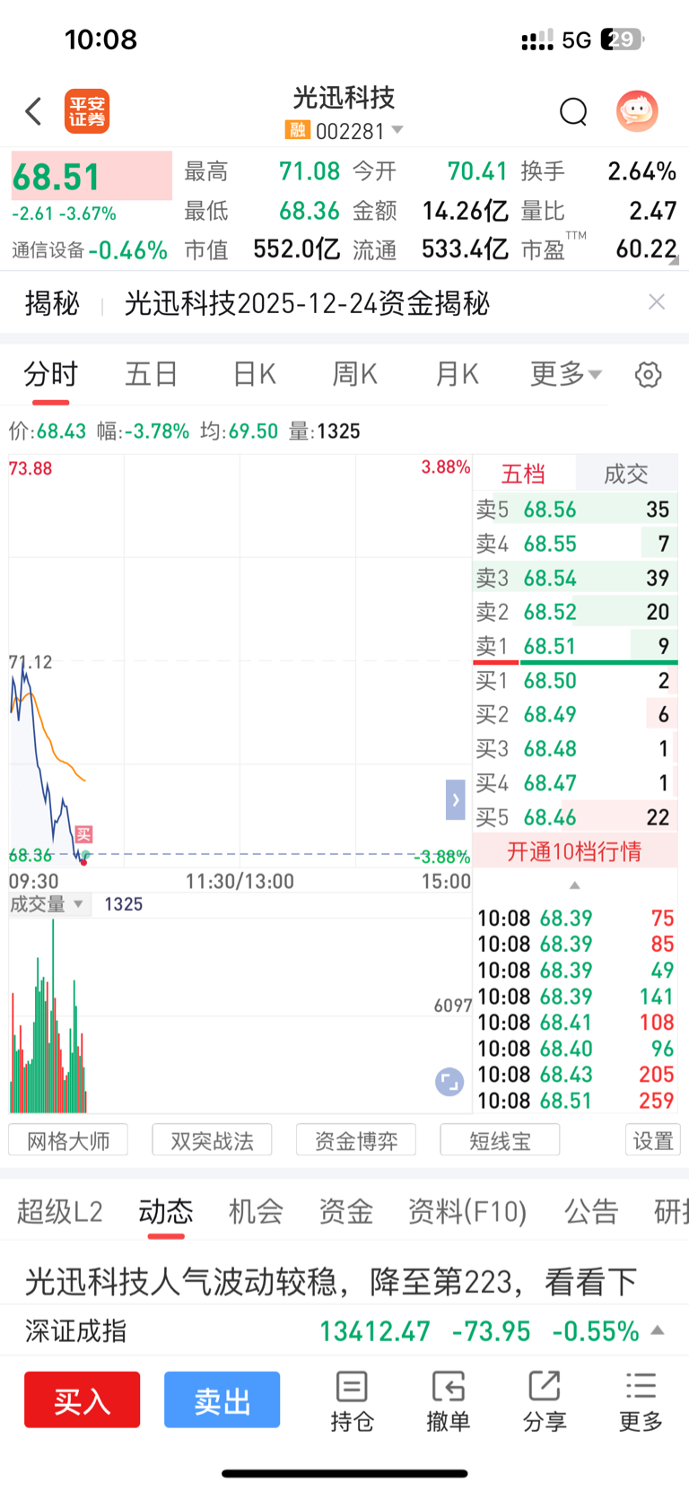Select 卖2 68.52 order row
The image size is (689, 1491).
pos(575,612)
